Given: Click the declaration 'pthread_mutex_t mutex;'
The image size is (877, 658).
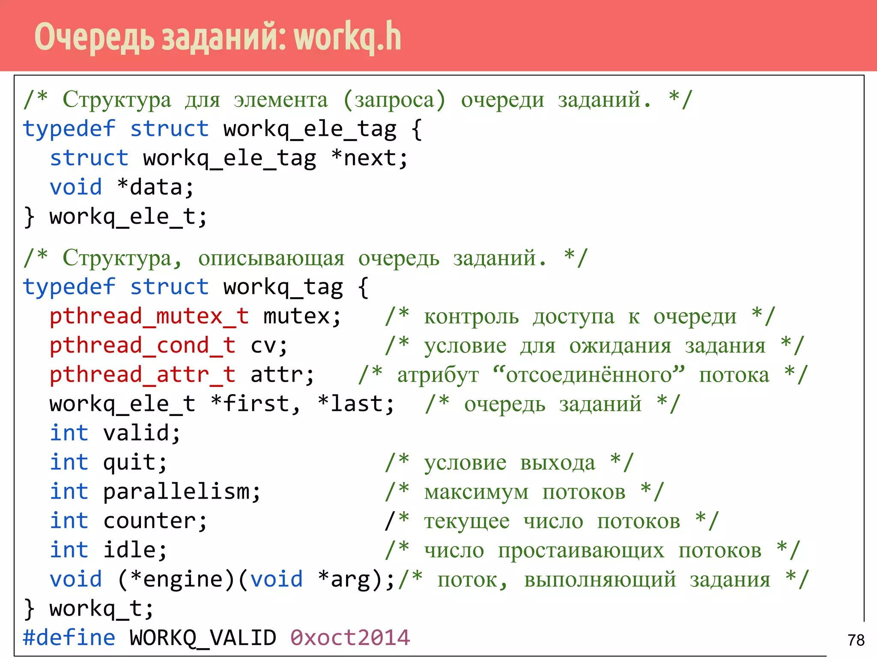Looking at the screenshot, I should click(196, 317).
